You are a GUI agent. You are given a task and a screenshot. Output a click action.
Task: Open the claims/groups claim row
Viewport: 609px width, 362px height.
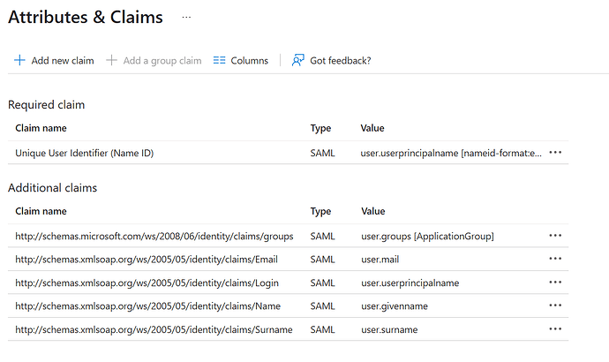(154, 236)
